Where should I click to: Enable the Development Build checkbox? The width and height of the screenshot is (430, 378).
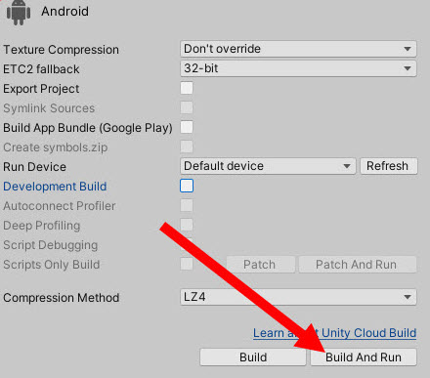(187, 186)
